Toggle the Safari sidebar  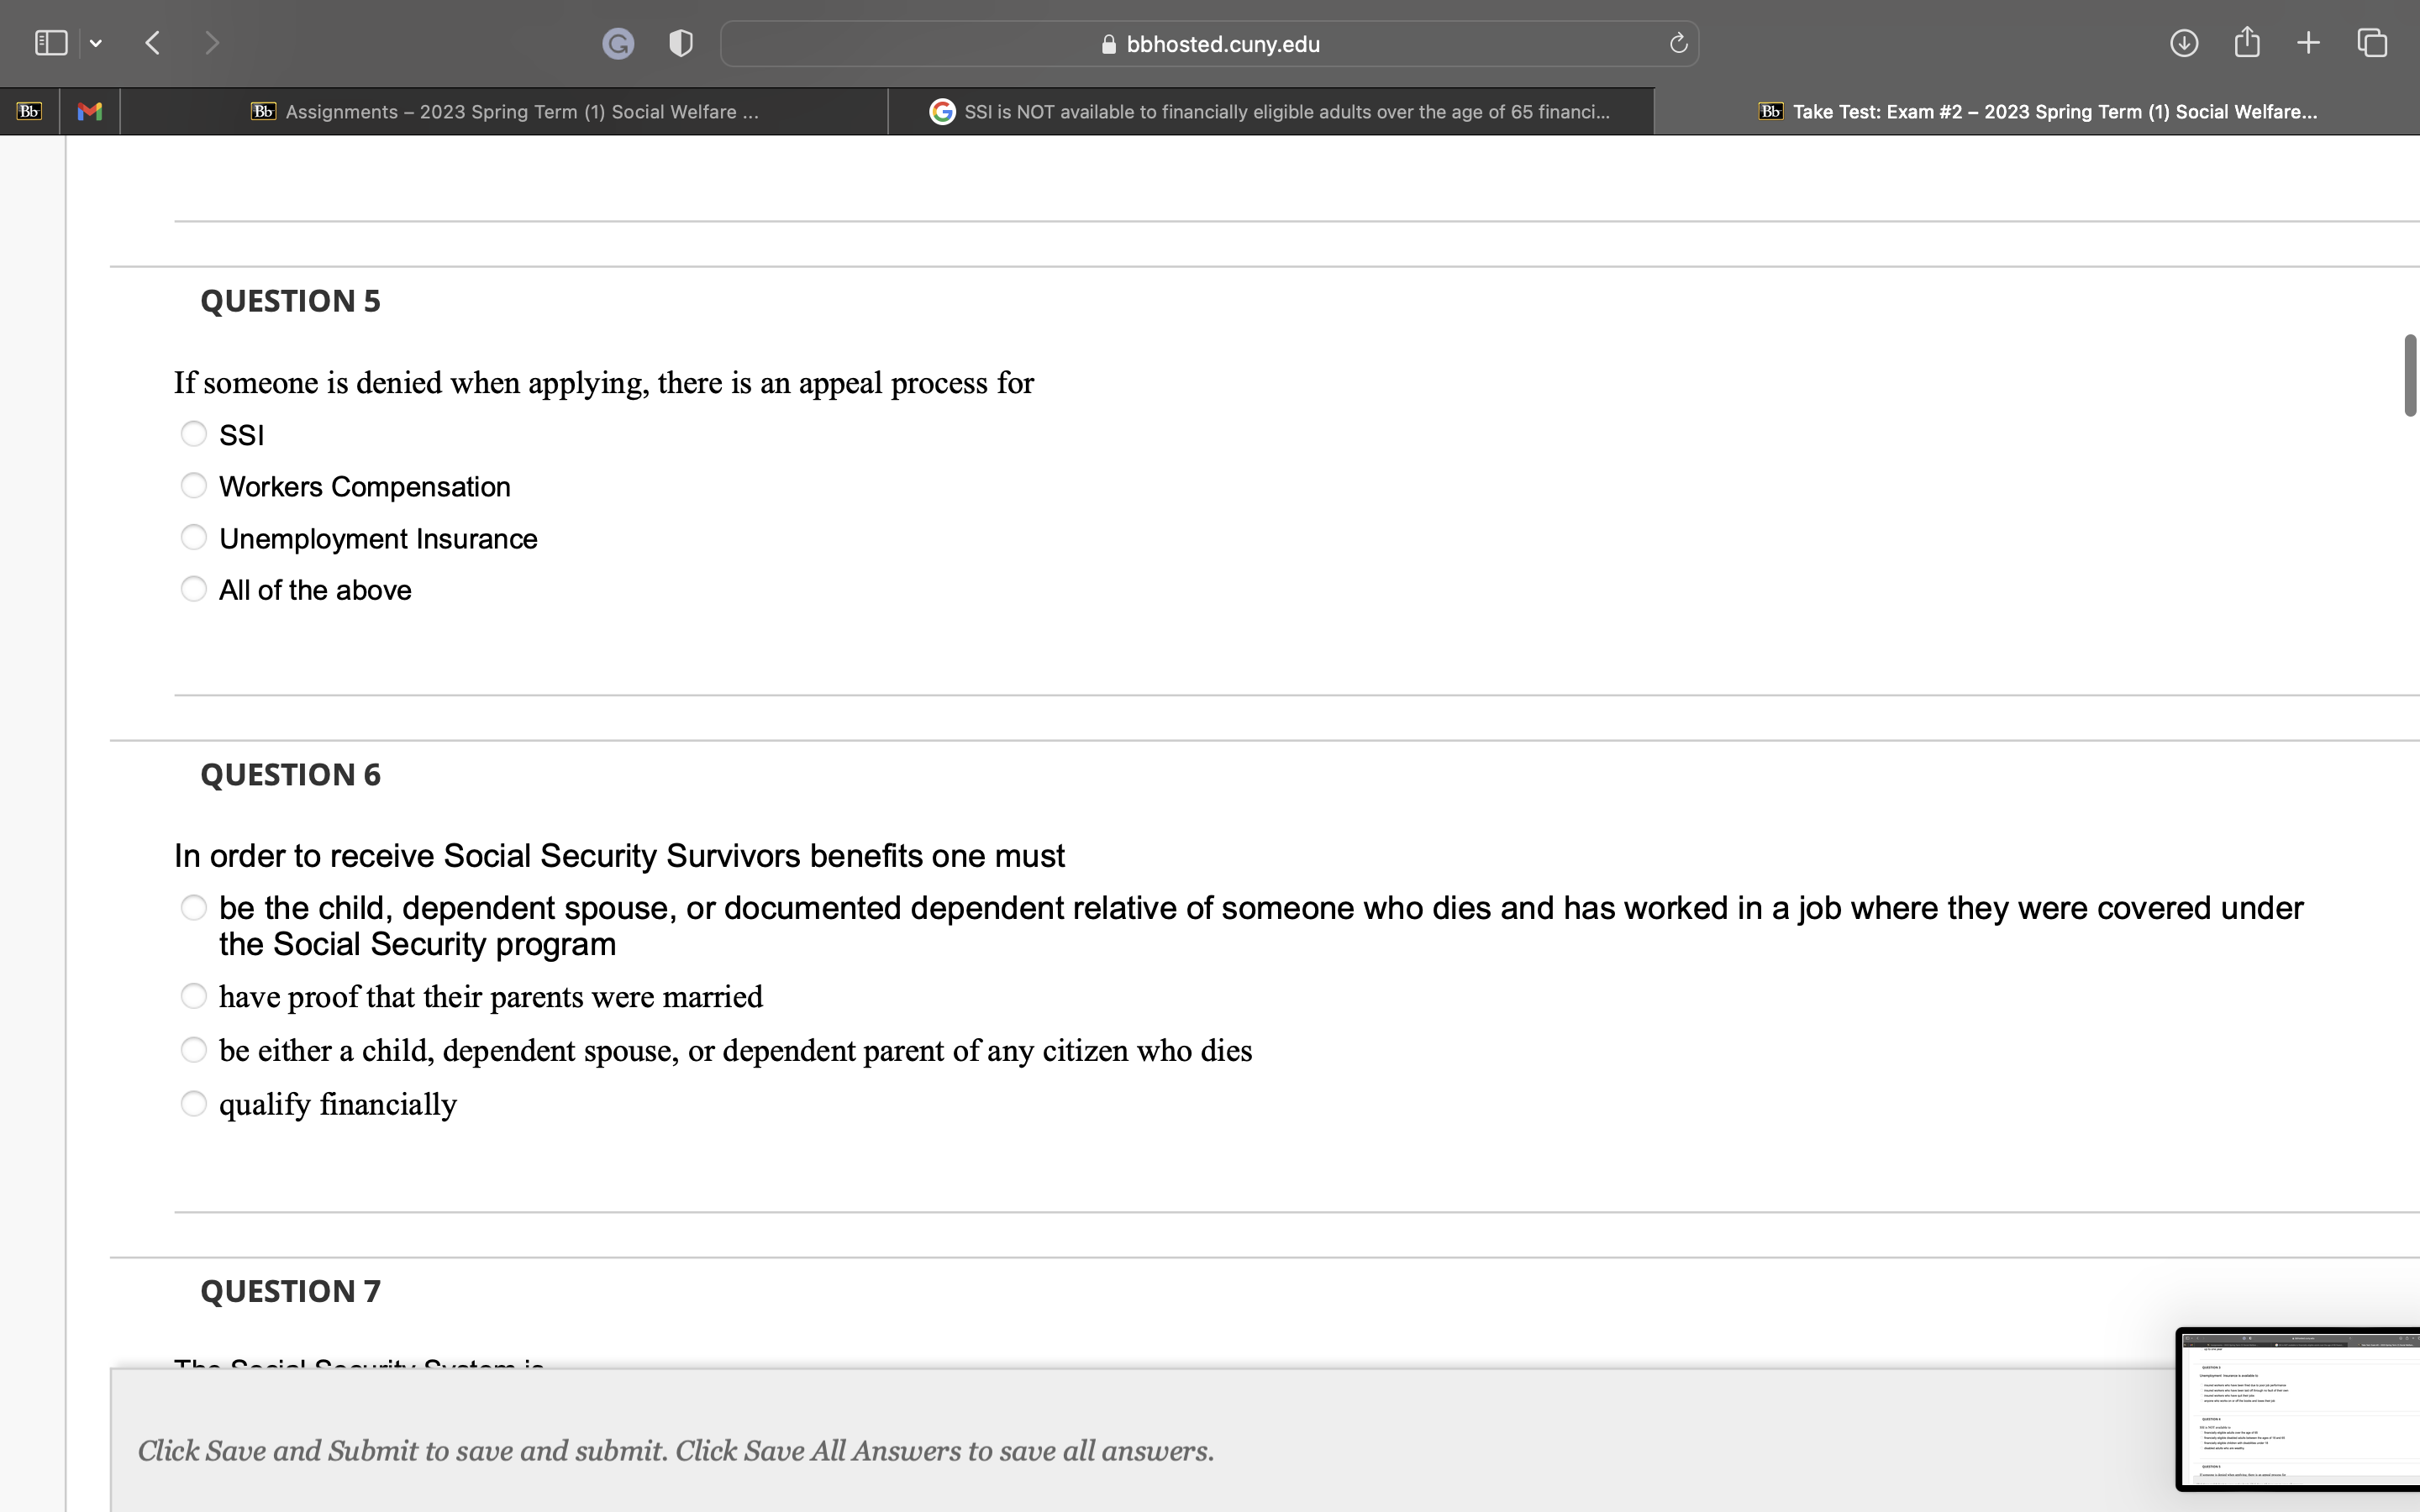[x=50, y=42]
